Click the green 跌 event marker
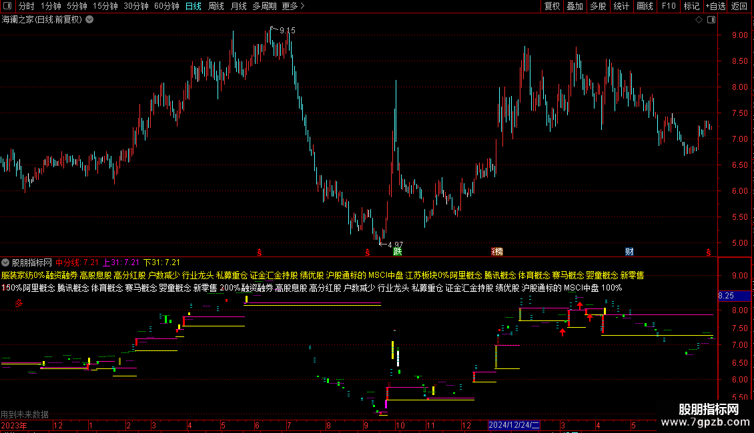The width and height of the screenshot is (754, 433). coord(397,252)
